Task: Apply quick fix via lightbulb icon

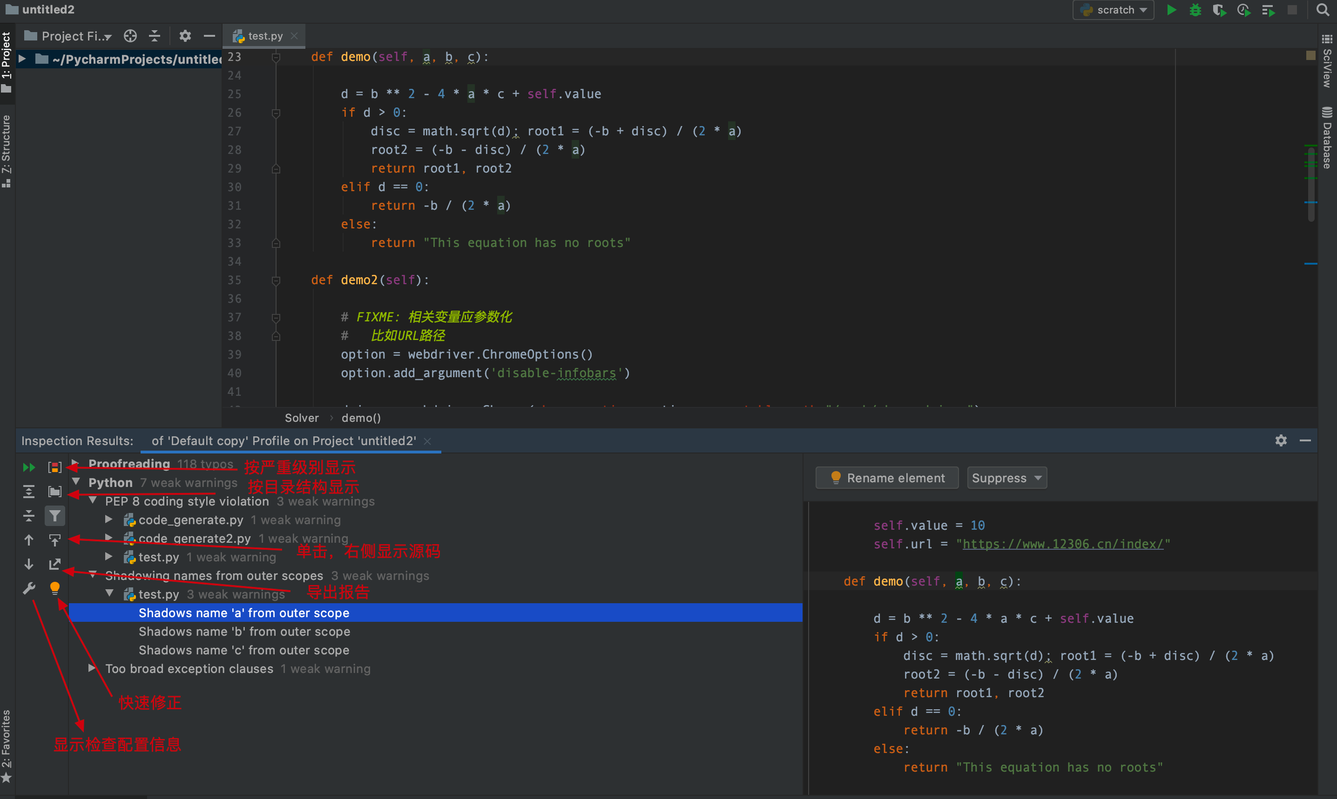Action: point(54,588)
